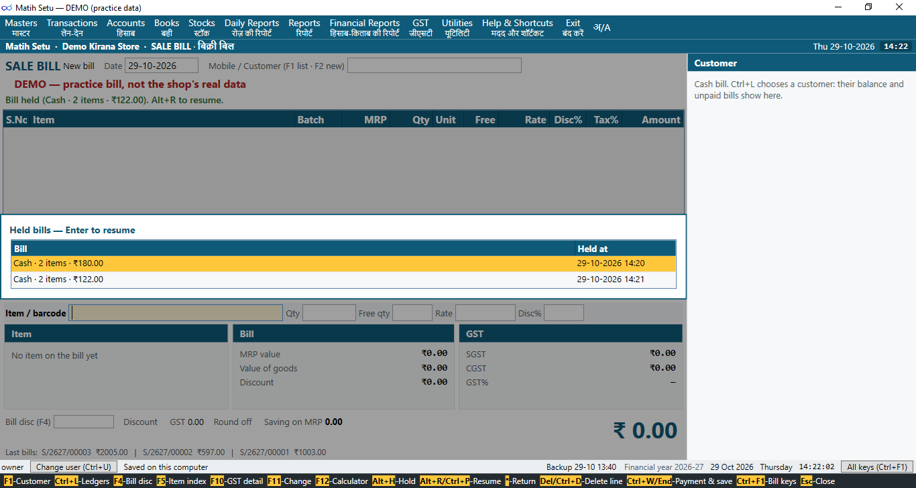Click Change user (Ctrl+U) button
This screenshot has height=488, width=916.
click(x=74, y=467)
